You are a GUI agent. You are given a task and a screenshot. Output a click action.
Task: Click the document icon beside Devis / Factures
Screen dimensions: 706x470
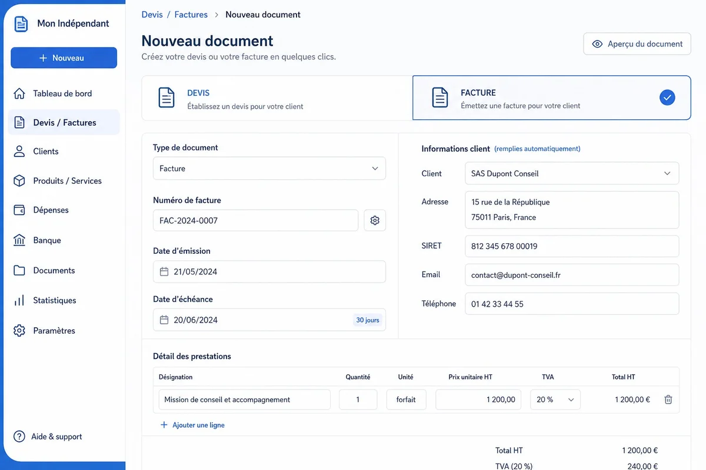[19, 122]
